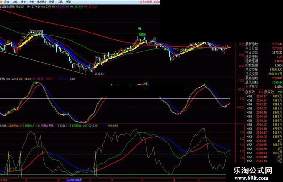Screen dimensions: 283x182
Task: Click the 指数振幅 value 0.95%
Action: 279,65
